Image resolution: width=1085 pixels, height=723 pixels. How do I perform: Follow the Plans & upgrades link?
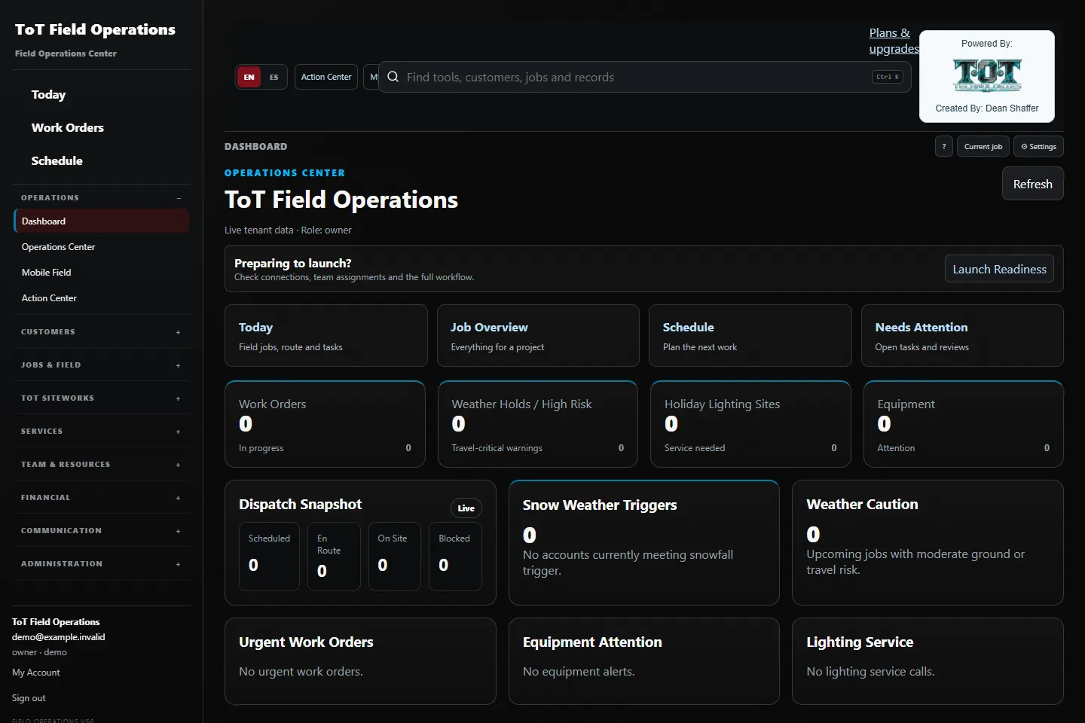tap(894, 41)
